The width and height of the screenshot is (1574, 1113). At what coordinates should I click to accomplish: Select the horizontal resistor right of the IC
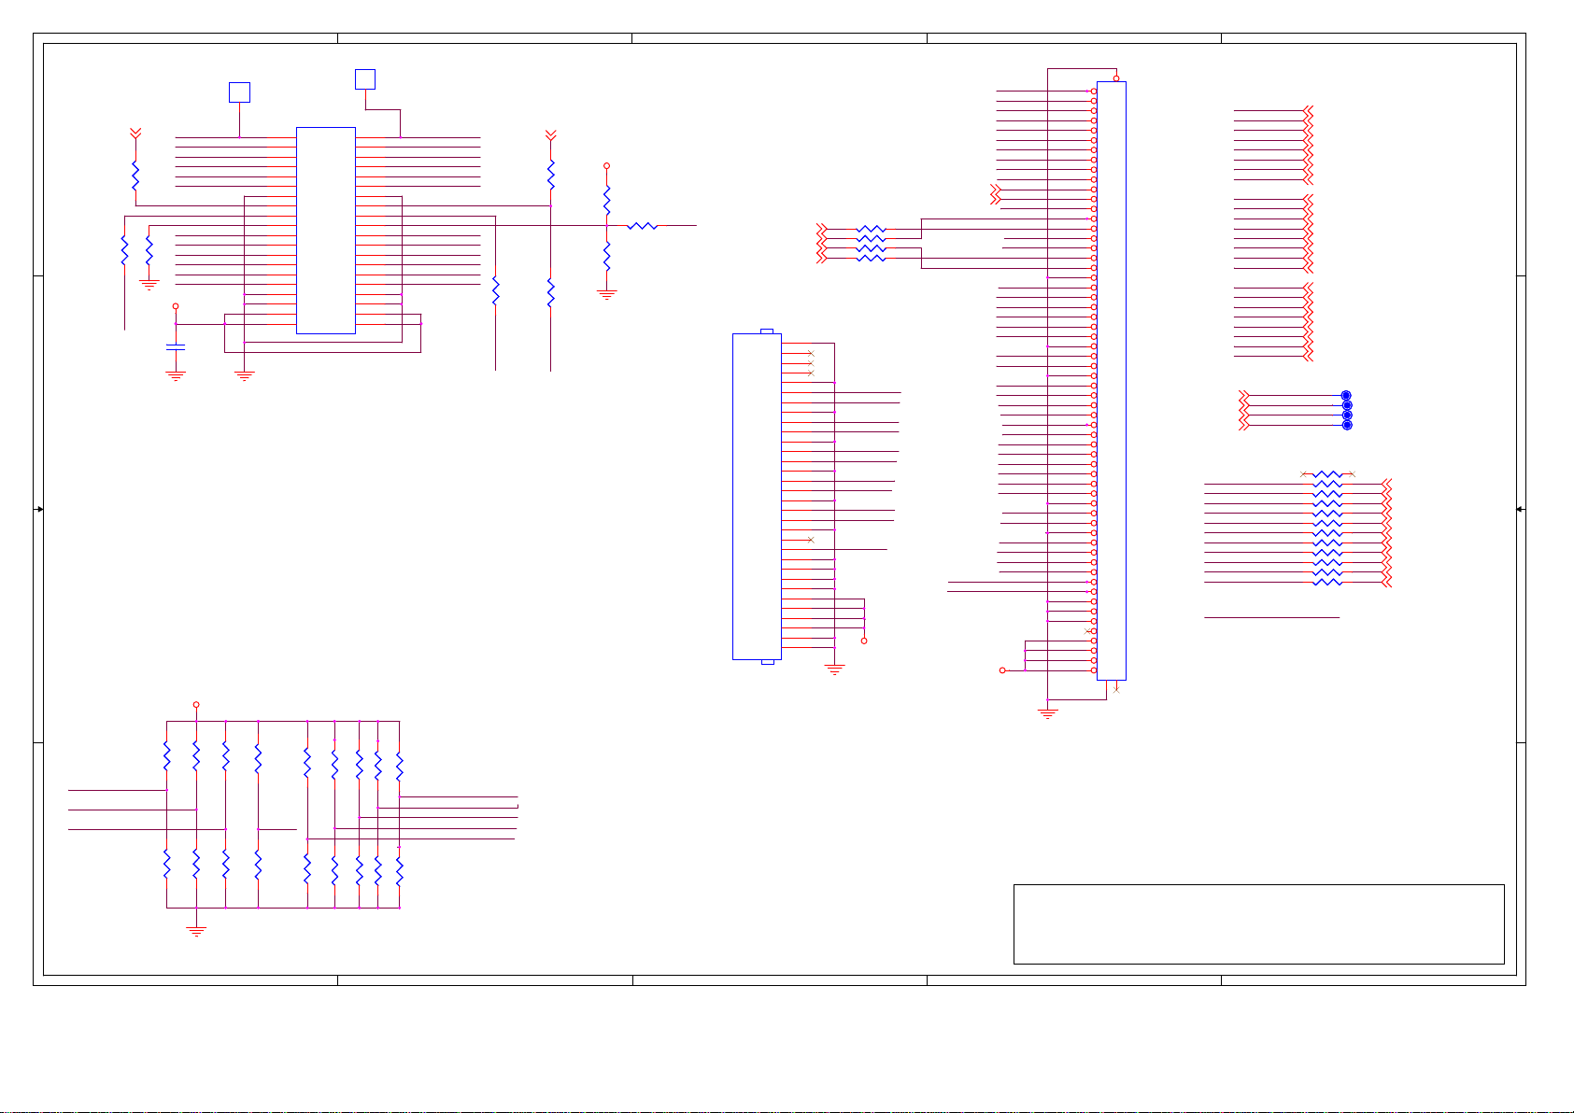click(642, 226)
